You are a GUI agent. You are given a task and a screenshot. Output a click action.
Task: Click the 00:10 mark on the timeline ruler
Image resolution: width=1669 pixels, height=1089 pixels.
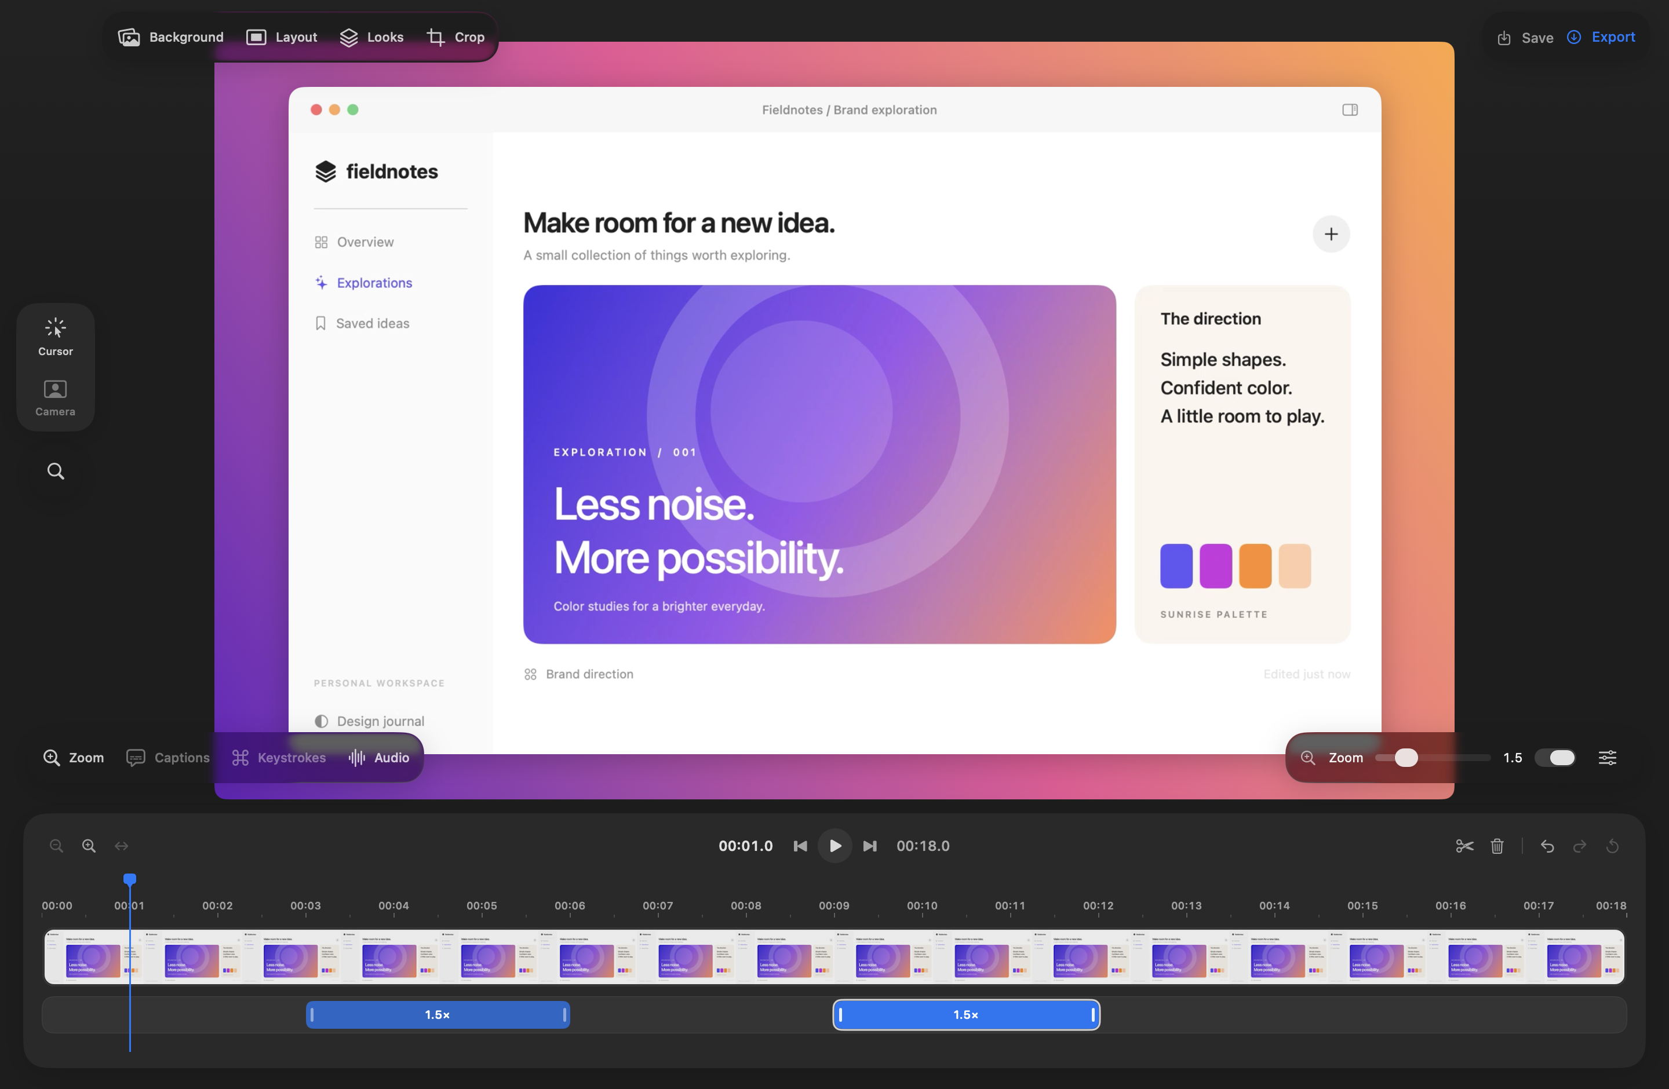922,905
